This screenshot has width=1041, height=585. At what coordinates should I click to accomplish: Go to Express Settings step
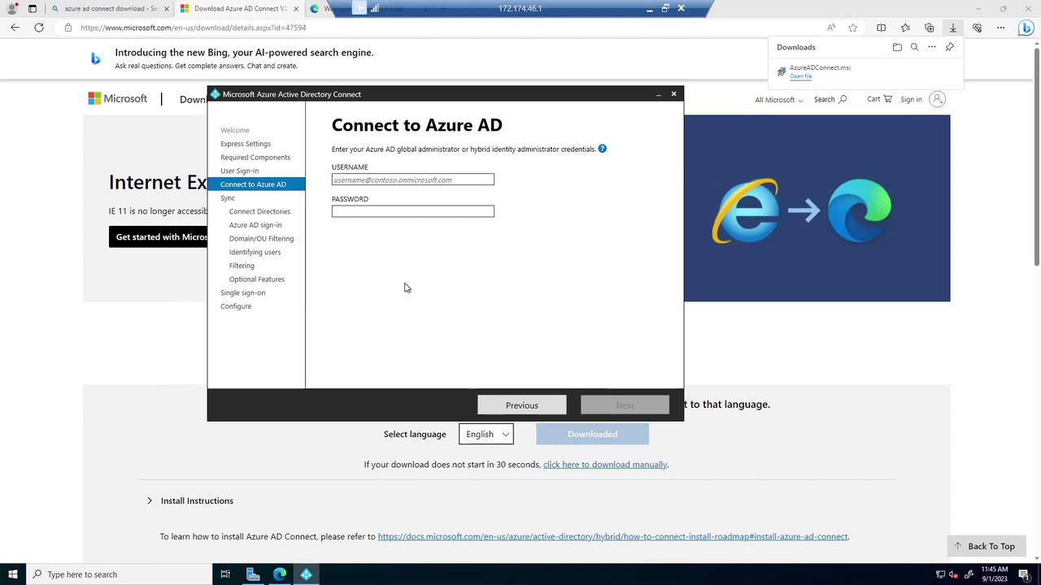pos(246,144)
